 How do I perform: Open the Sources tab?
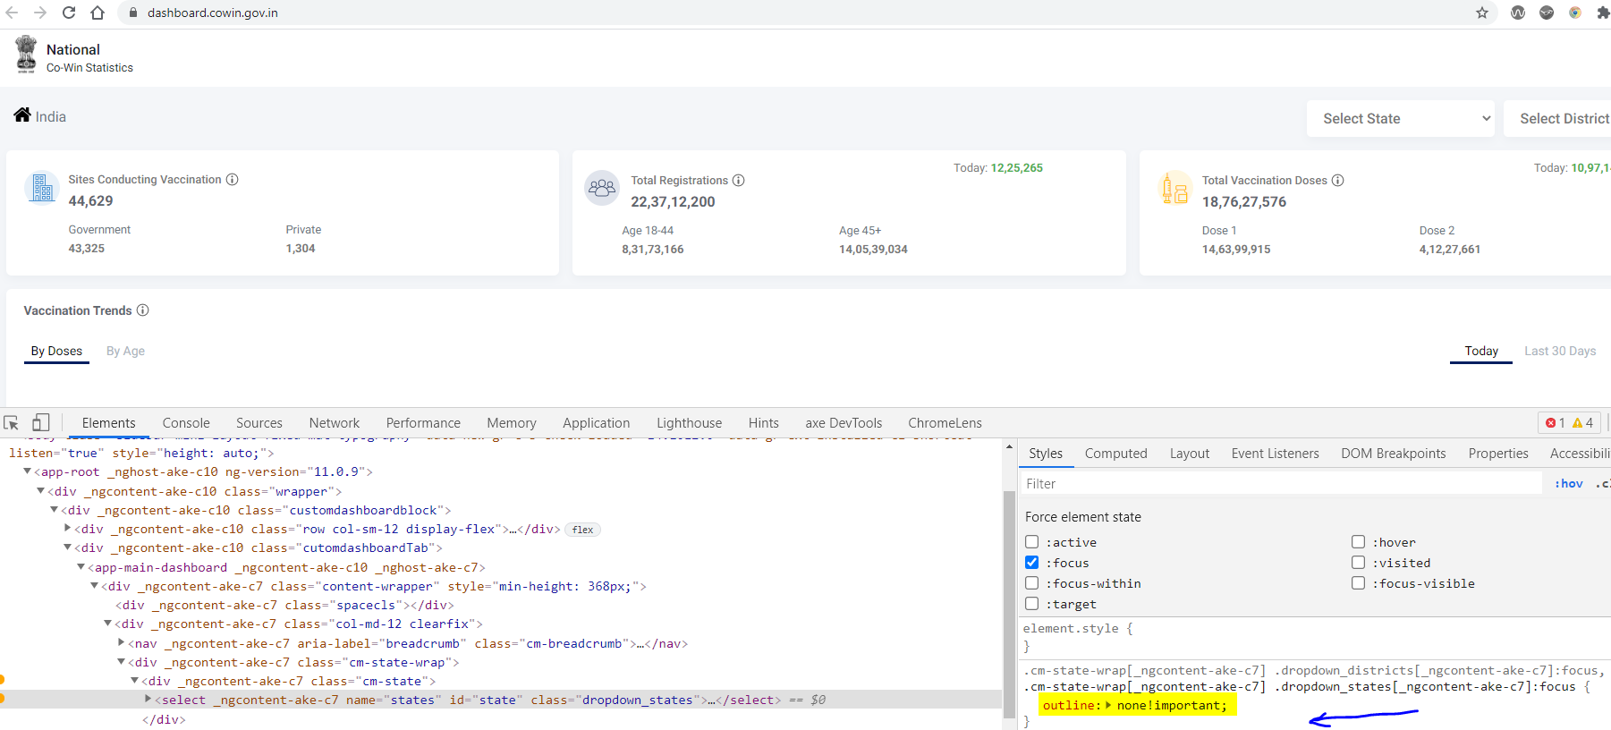(259, 423)
